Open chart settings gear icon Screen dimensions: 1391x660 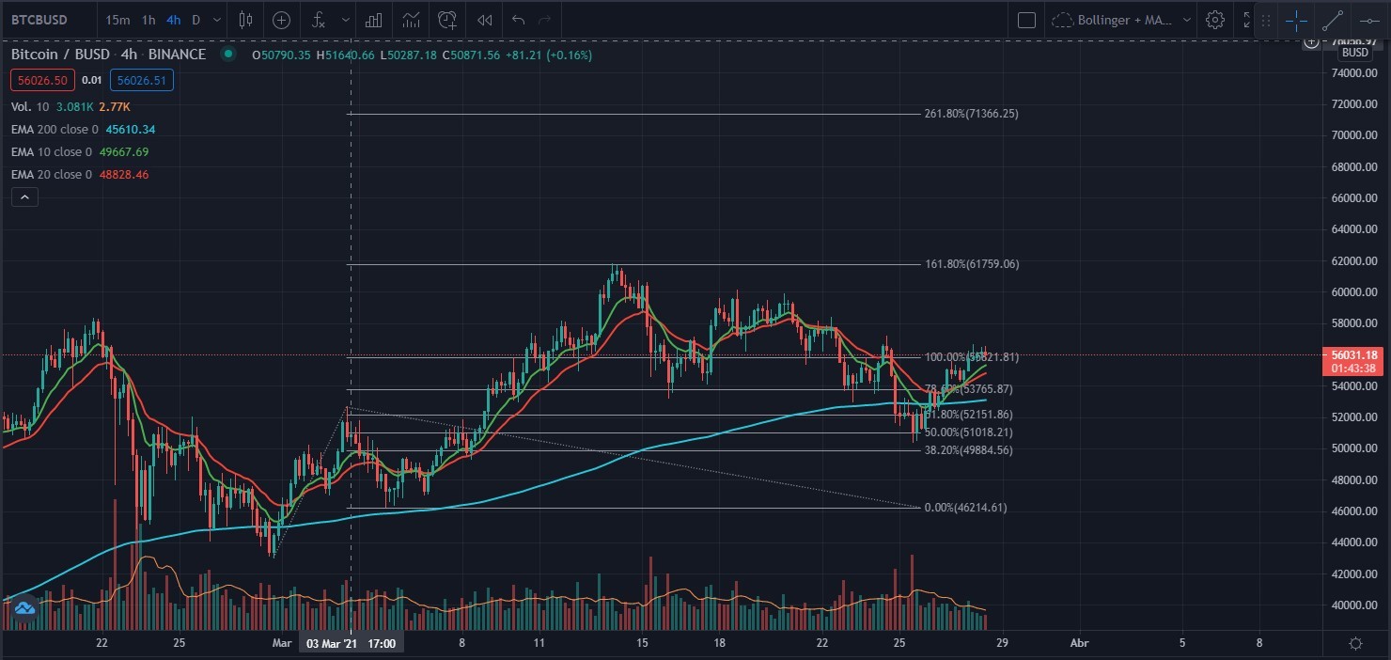pos(1215,20)
